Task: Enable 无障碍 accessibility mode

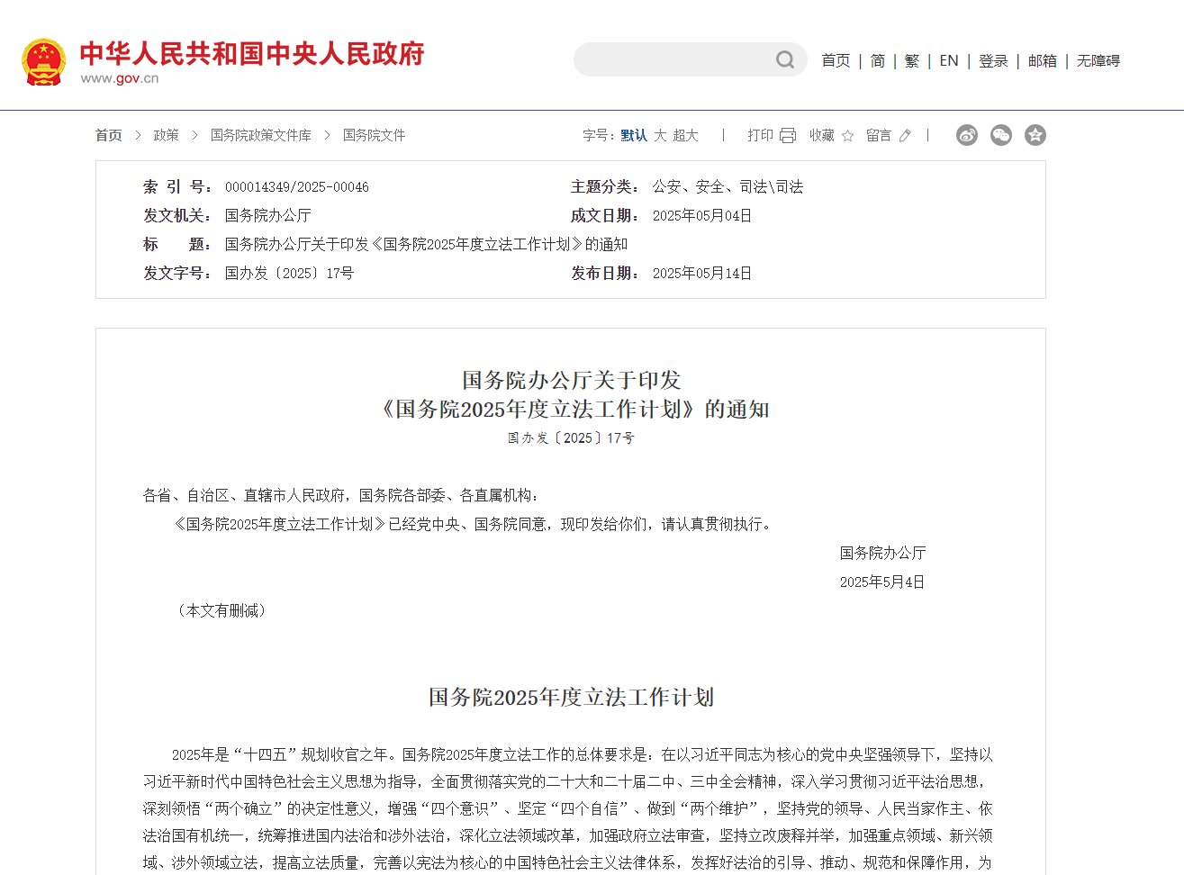Action: pos(1097,60)
